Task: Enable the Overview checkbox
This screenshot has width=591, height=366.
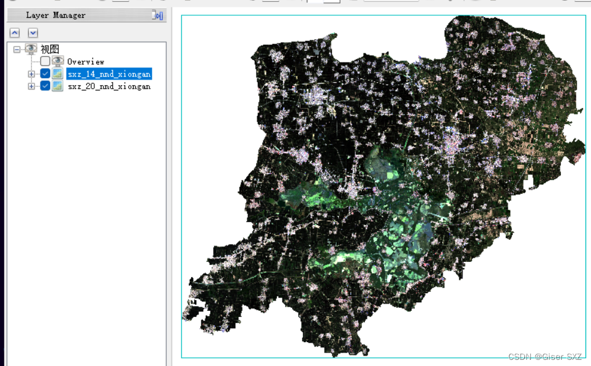Action: [45, 61]
